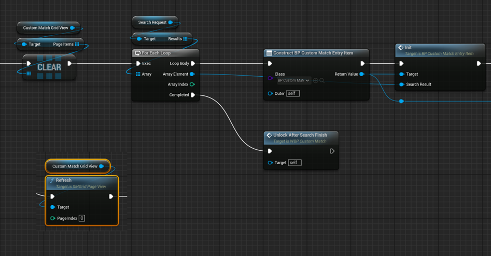Click the Page Index pin on Refresh node
Screen dimensions: 491x256
(x=52, y=218)
